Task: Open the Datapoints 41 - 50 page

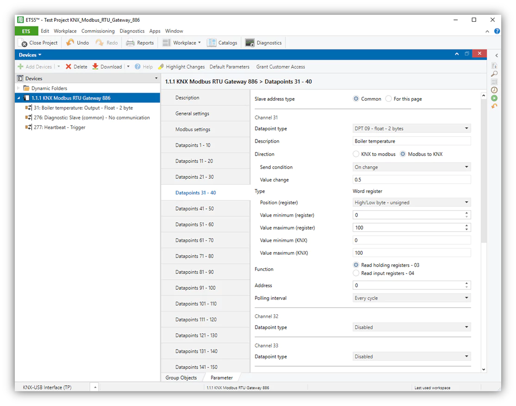Action: tap(205, 209)
